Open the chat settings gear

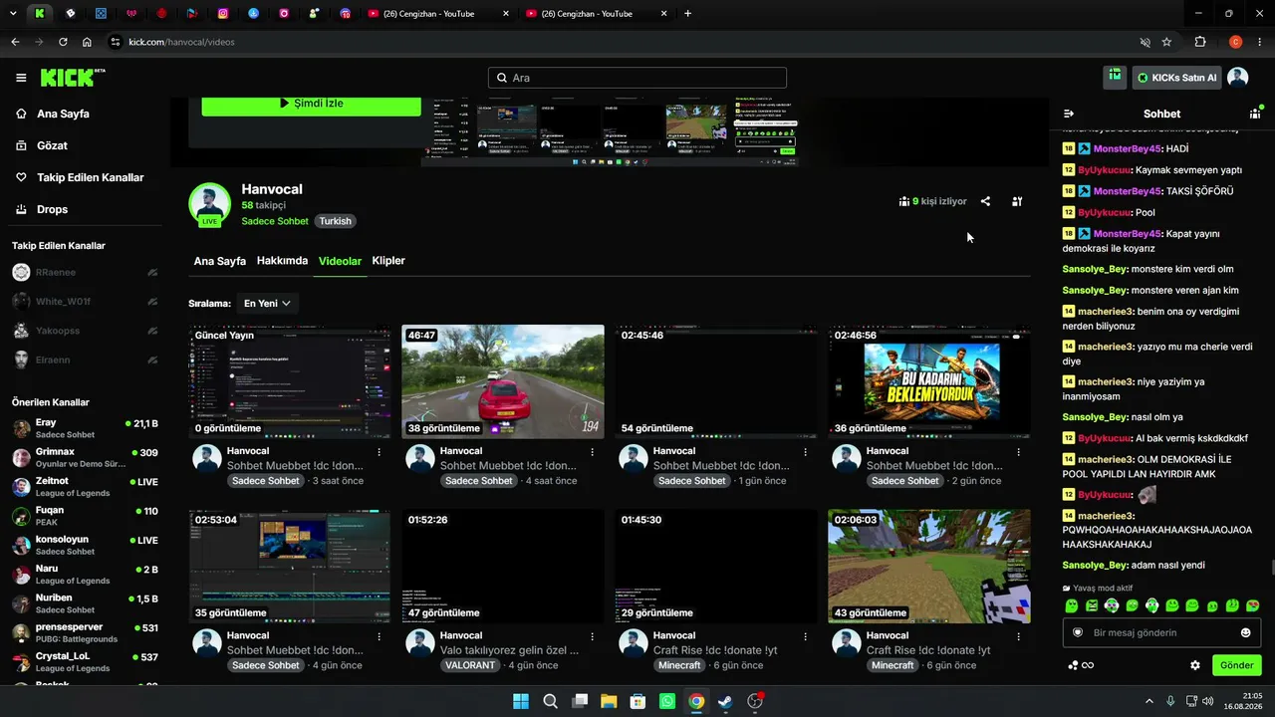pos(1195,665)
